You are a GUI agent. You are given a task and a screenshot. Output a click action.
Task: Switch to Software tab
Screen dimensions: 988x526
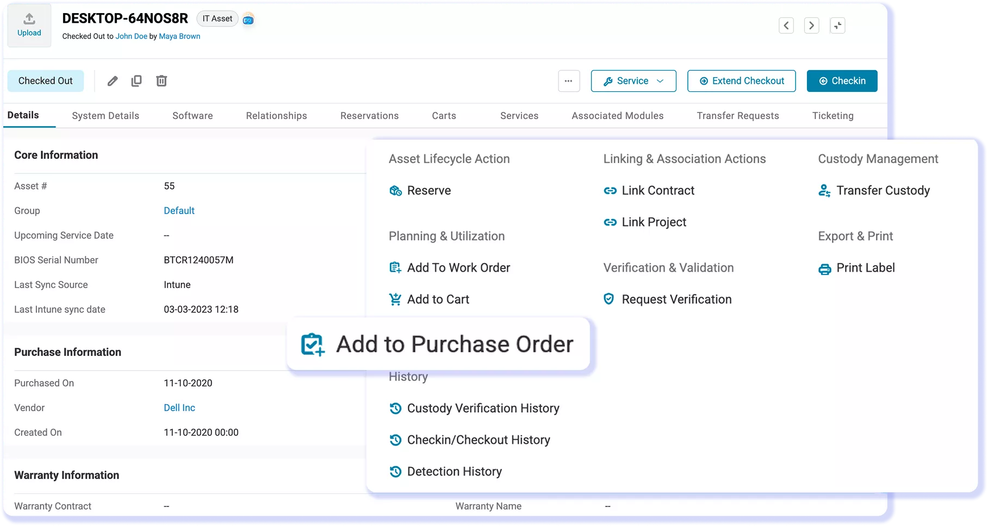coord(192,116)
